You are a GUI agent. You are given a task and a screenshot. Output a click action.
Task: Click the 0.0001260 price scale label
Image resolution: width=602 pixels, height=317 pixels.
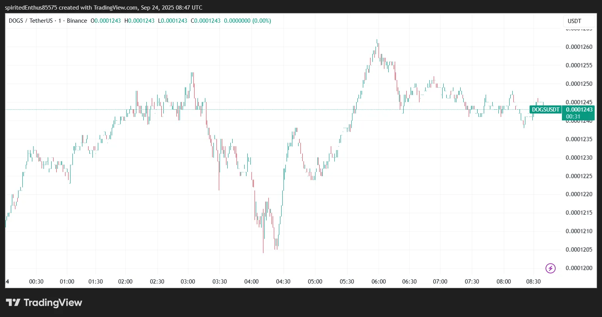click(579, 47)
